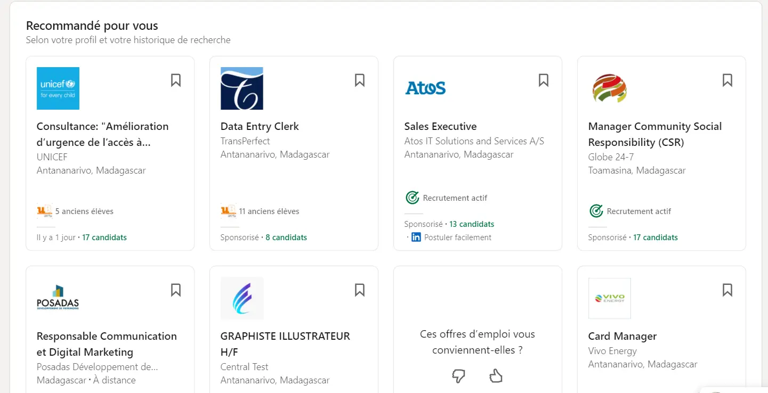Open the Vivo Energy company logo

click(610, 298)
